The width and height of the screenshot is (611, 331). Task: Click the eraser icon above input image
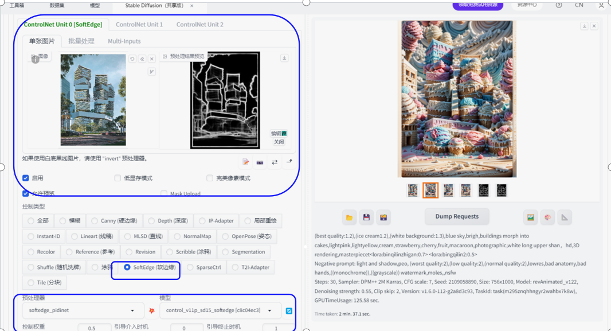142,59
